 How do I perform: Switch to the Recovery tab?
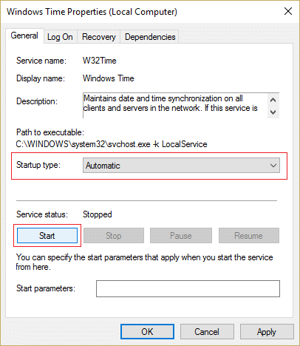tap(99, 37)
